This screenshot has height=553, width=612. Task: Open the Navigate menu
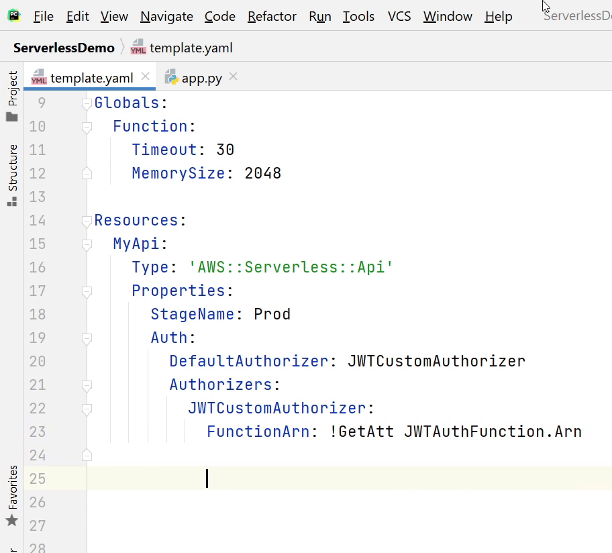click(x=168, y=16)
